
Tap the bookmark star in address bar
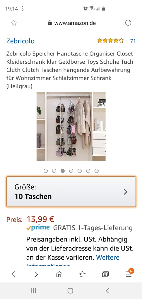click(14, 23)
